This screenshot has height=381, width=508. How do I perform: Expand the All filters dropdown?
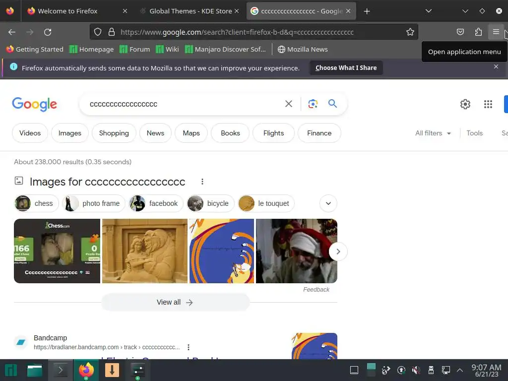(433, 133)
